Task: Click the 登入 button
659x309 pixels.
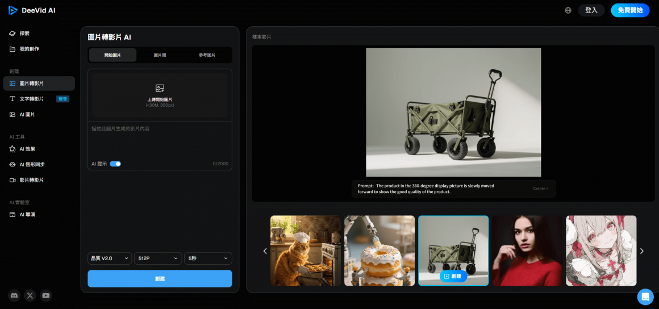Action: click(x=591, y=10)
